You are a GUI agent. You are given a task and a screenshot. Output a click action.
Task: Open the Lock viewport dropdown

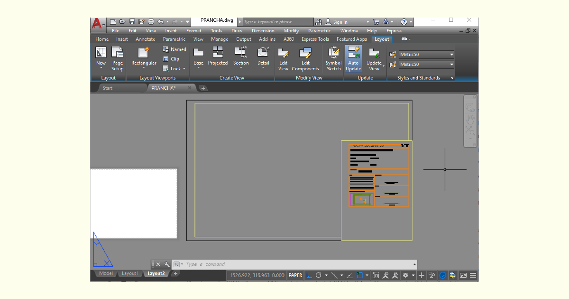coord(184,69)
